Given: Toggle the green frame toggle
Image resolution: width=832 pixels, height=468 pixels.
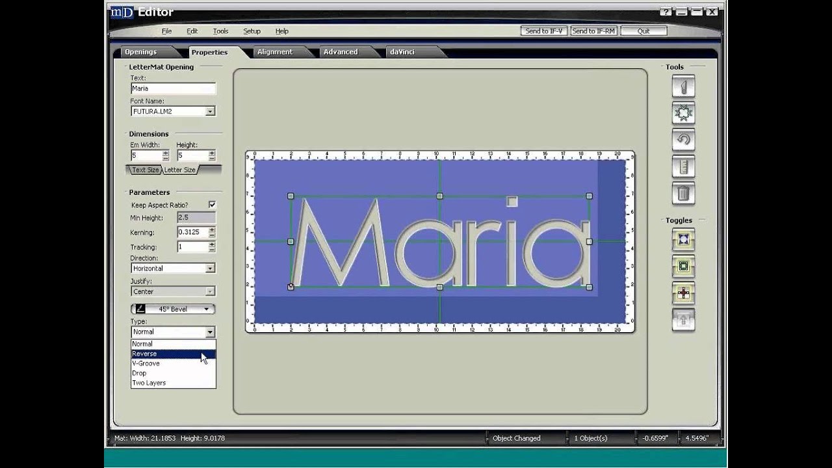Looking at the screenshot, I should (x=683, y=266).
